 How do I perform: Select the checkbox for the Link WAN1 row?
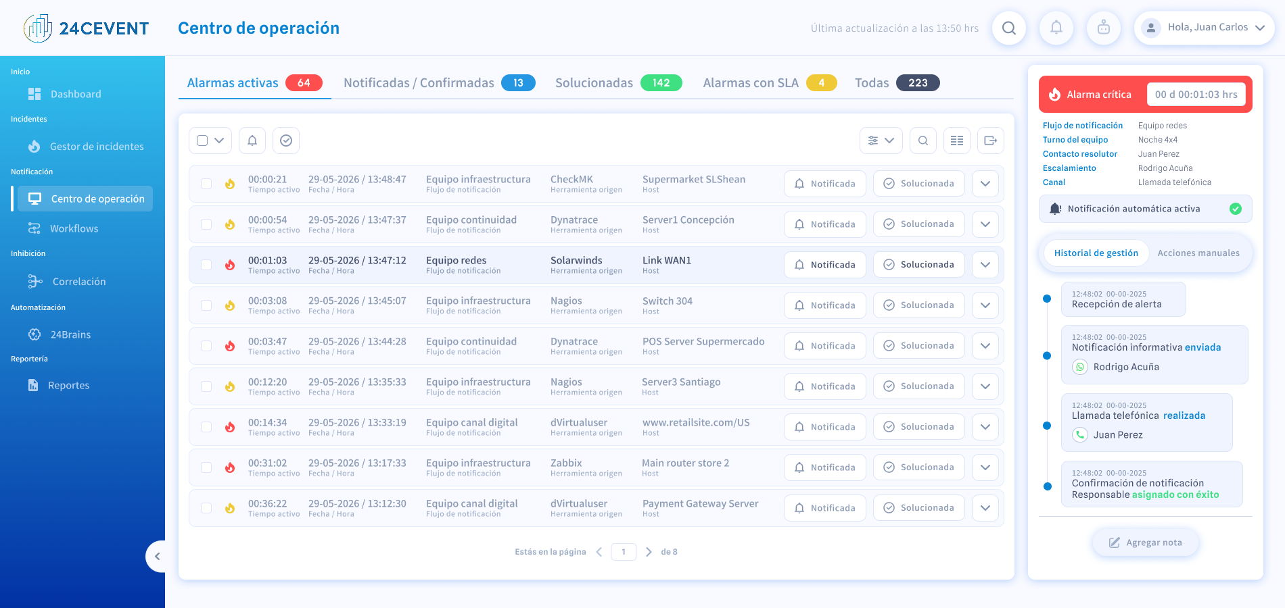point(206,265)
